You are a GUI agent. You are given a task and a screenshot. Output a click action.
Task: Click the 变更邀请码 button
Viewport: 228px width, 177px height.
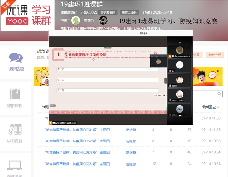coord(108,12)
